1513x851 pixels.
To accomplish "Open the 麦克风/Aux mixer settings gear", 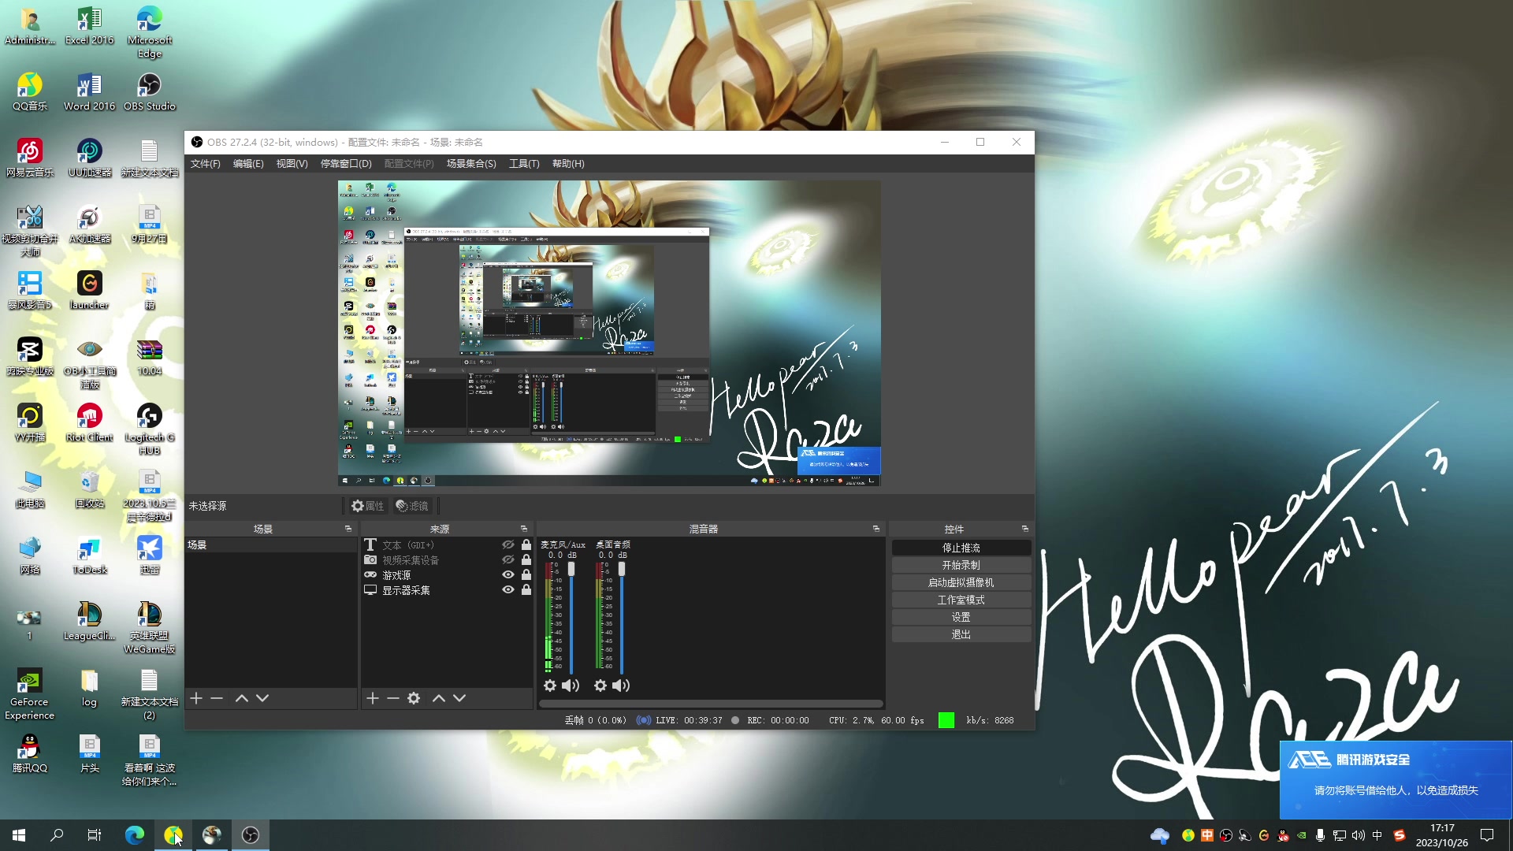I will point(550,686).
